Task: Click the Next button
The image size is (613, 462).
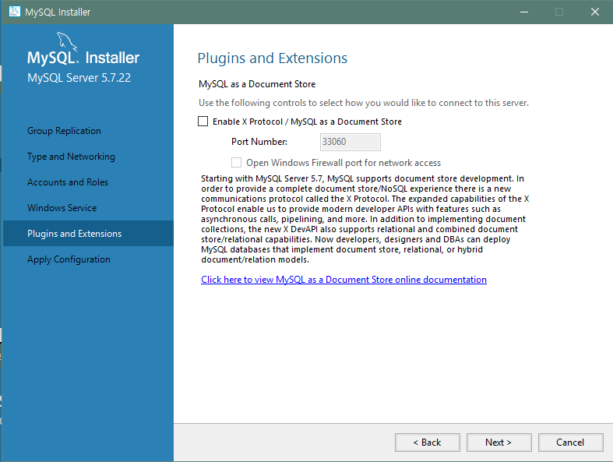Action: 499,443
